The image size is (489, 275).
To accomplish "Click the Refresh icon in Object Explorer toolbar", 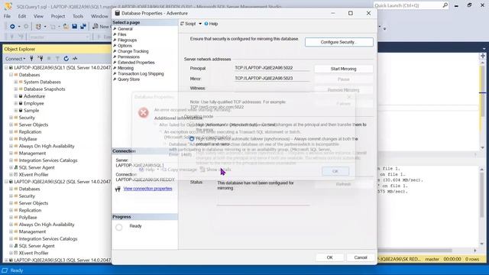I will [66, 58].
